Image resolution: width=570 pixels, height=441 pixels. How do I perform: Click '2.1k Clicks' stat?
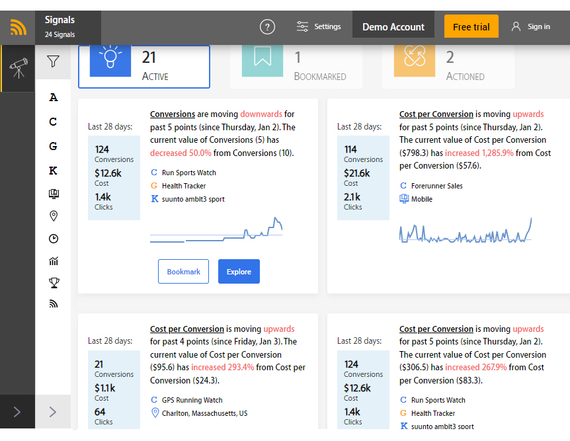352,202
